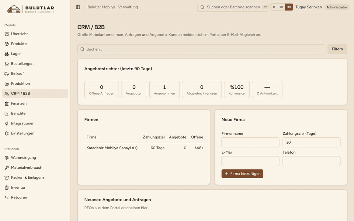The height and width of the screenshot is (221, 354).
Task: Click the Administrator role badge
Action: click(337, 7)
